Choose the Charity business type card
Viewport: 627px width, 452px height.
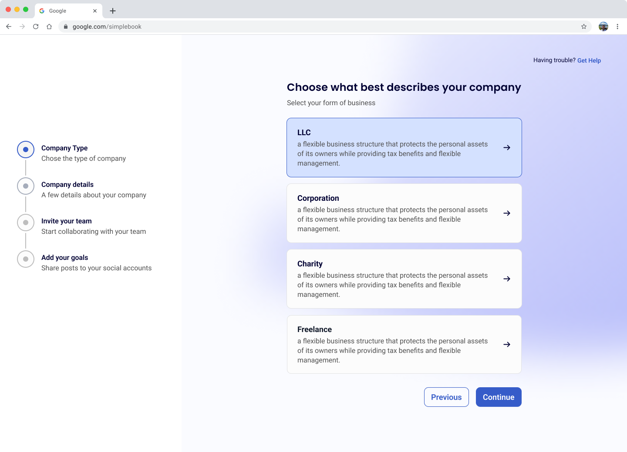click(x=404, y=279)
